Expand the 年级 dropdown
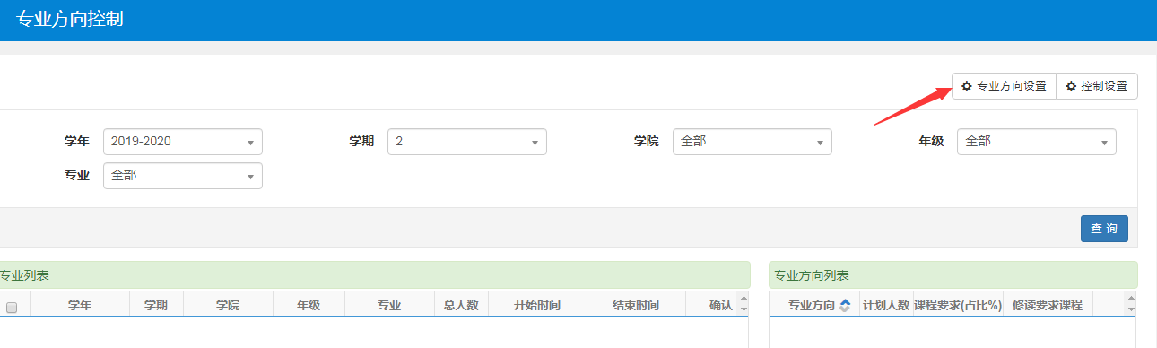The width and height of the screenshot is (1157, 348). click(x=1037, y=142)
